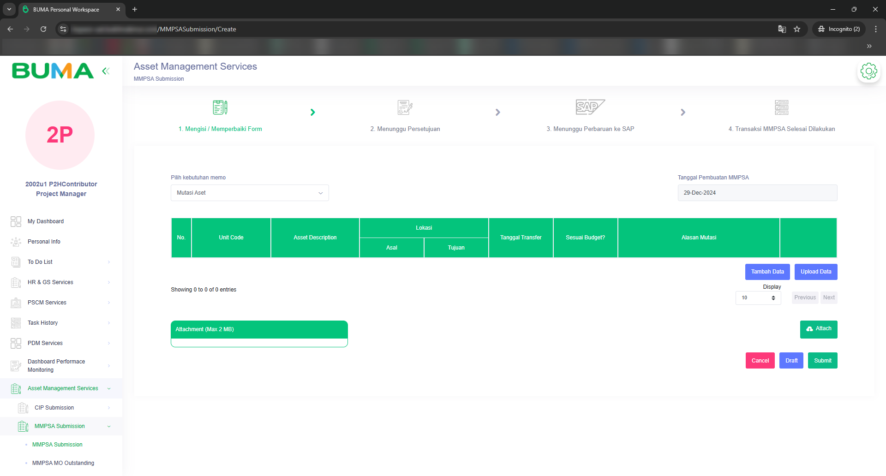
Task: Collapse sidebar with double-chevron icon
Action: [106, 71]
